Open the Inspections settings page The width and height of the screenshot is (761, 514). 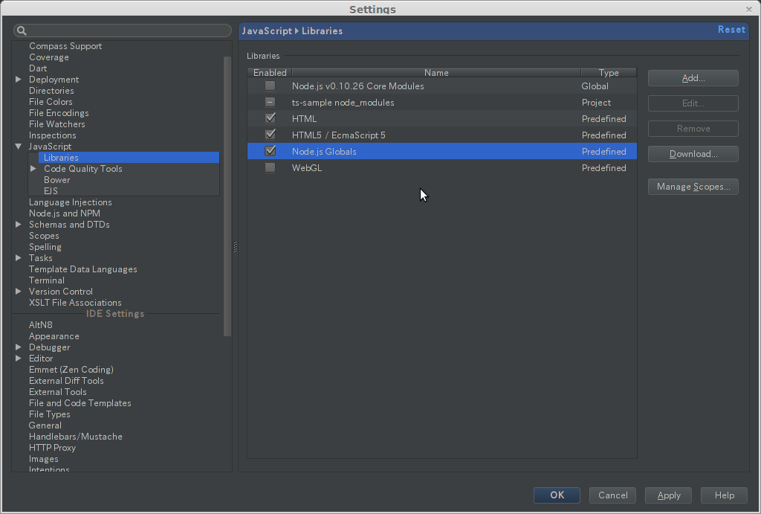[x=53, y=135]
